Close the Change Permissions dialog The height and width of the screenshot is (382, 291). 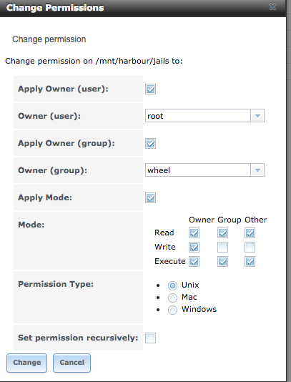click(x=272, y=7)
